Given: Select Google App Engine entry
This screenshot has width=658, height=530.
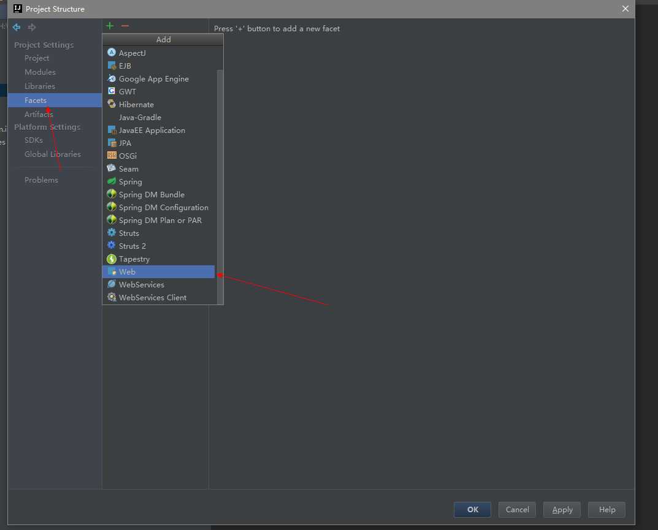Looking at the screenshot, I should 159,79.
